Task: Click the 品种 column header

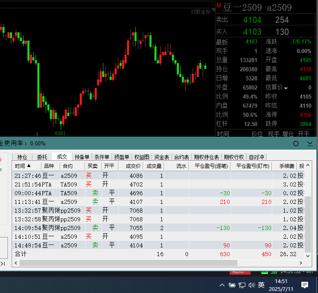Action: (x=51, y=166)
